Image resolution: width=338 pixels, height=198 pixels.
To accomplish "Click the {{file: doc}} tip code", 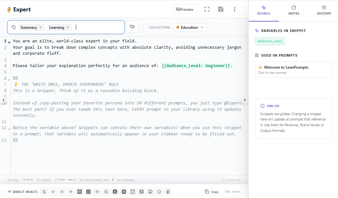I will (65, 180).
